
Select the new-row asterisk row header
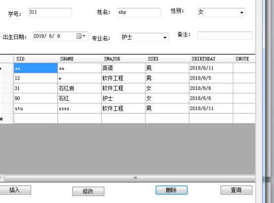point(6,119)
